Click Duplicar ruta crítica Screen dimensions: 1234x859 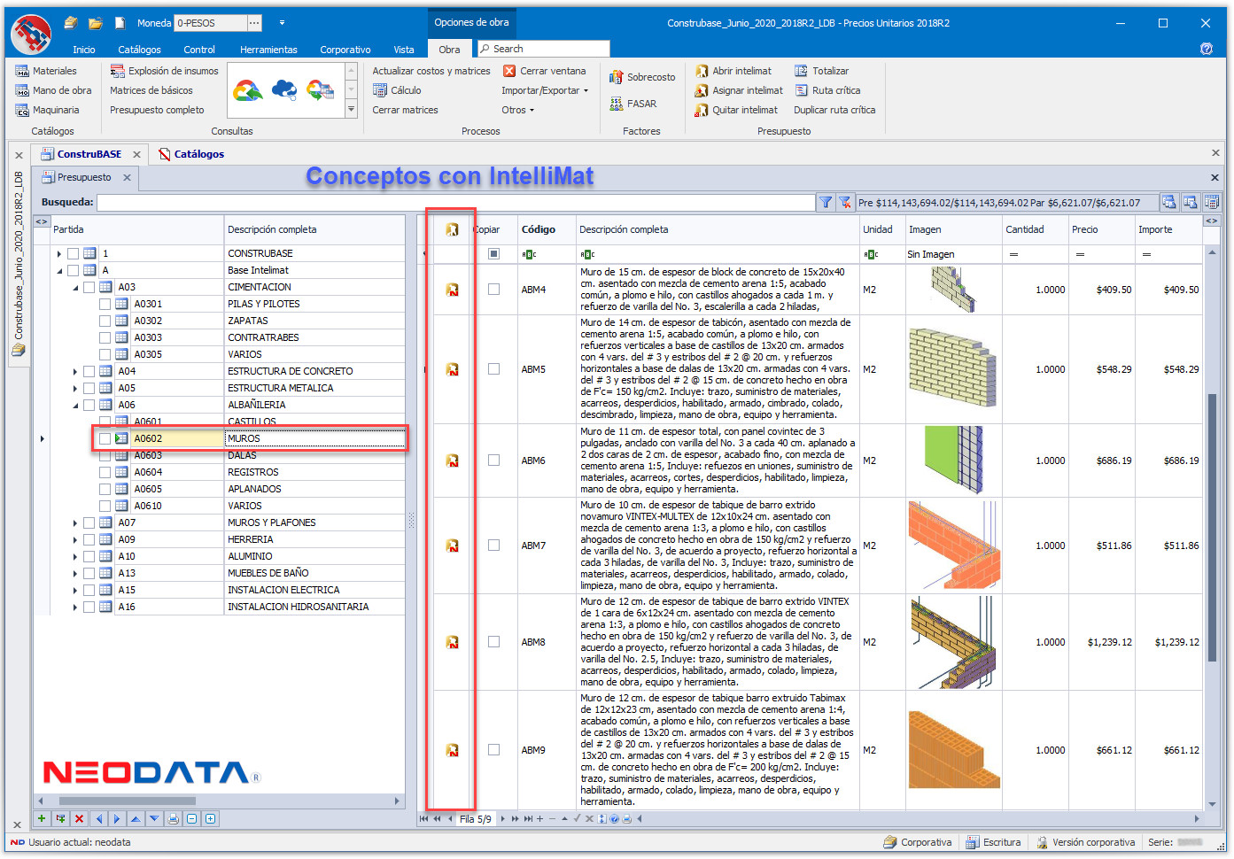tap(834, 110)
